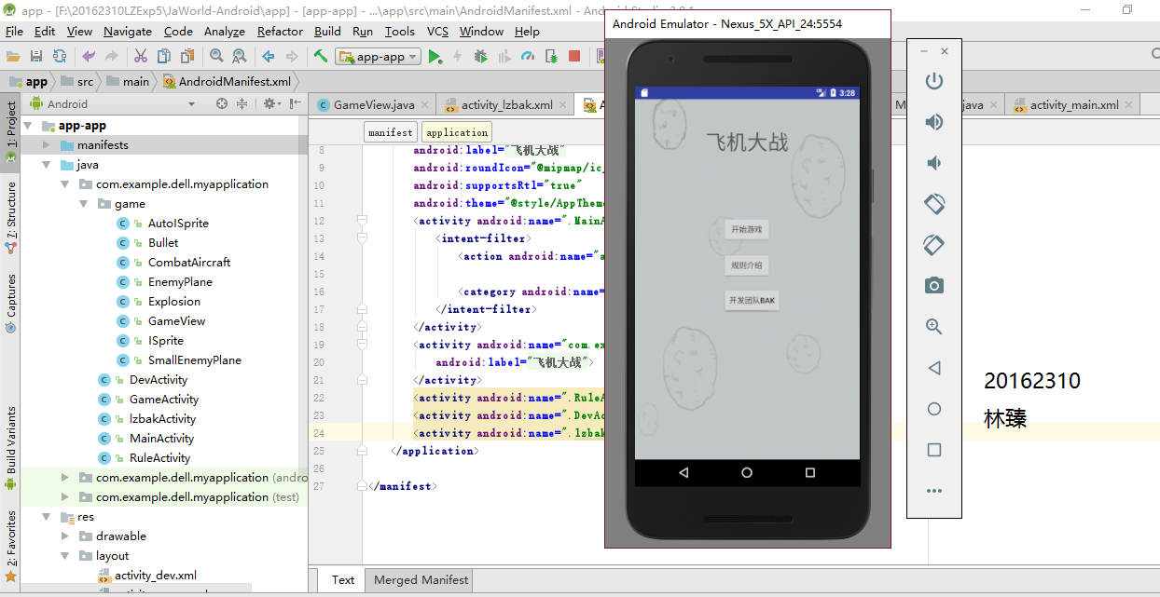The width and height of the screenshot is (1160, 597).
Task: Tap the 规则介绍 button in emulator
Action: [746, 265]
